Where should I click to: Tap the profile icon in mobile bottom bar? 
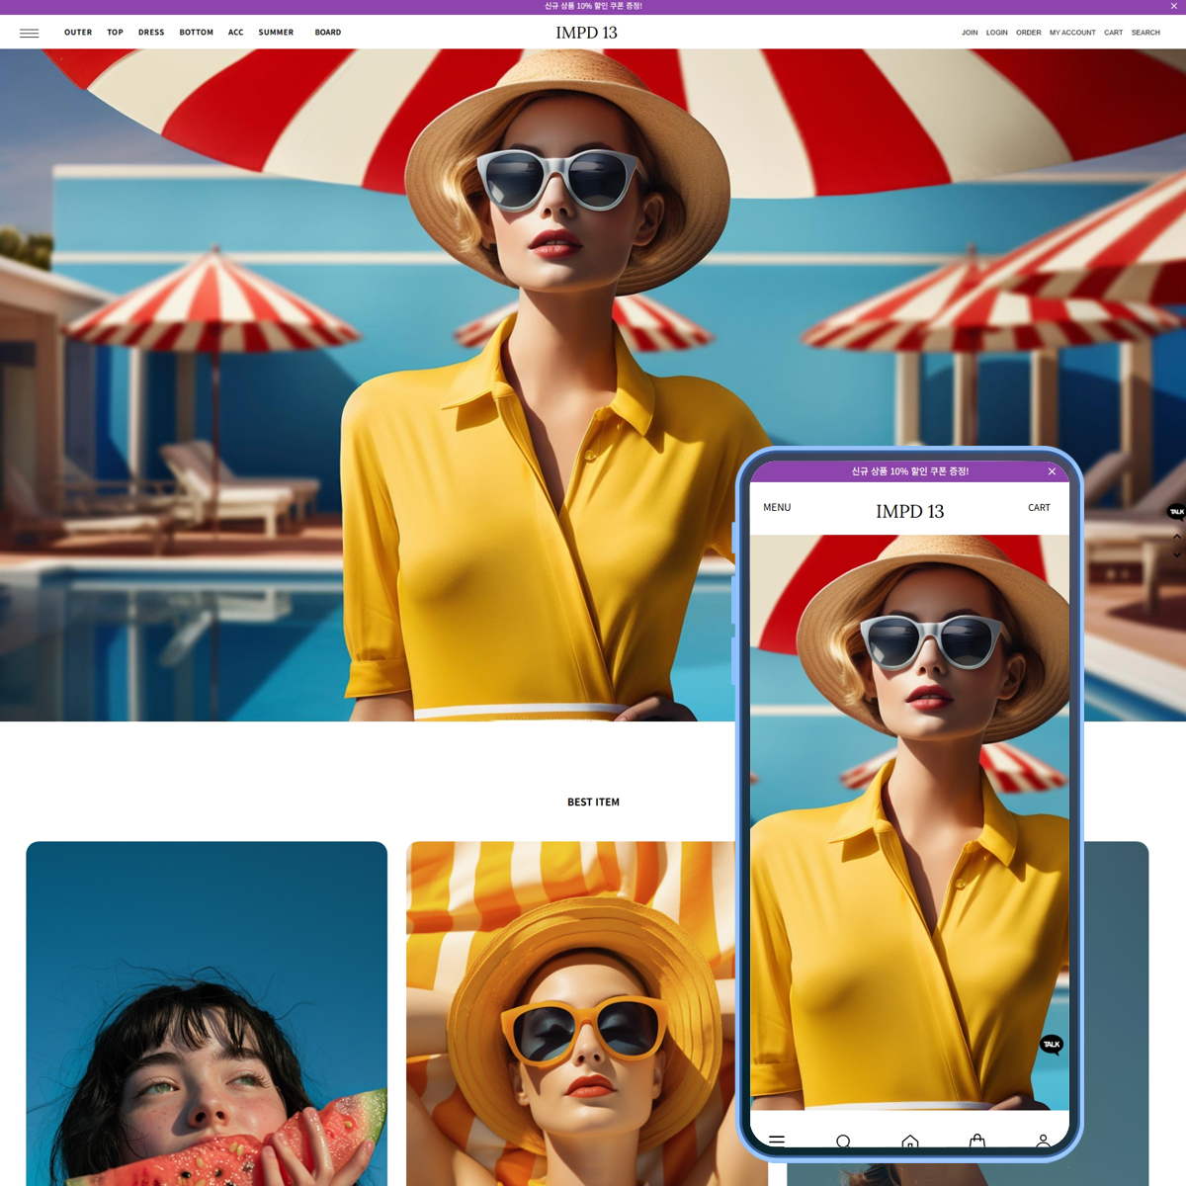(x=1043, y=1142)
